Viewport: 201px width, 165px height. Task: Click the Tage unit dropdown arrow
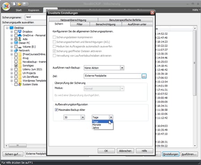pos(111,117)
